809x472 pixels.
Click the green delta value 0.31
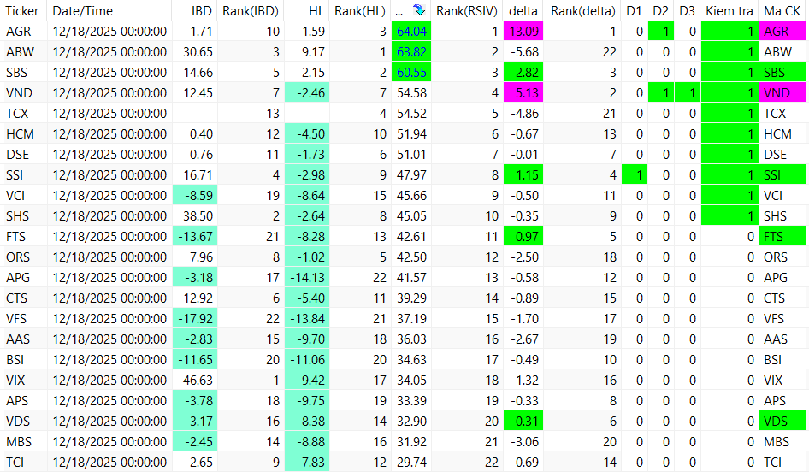click(523, 421)
